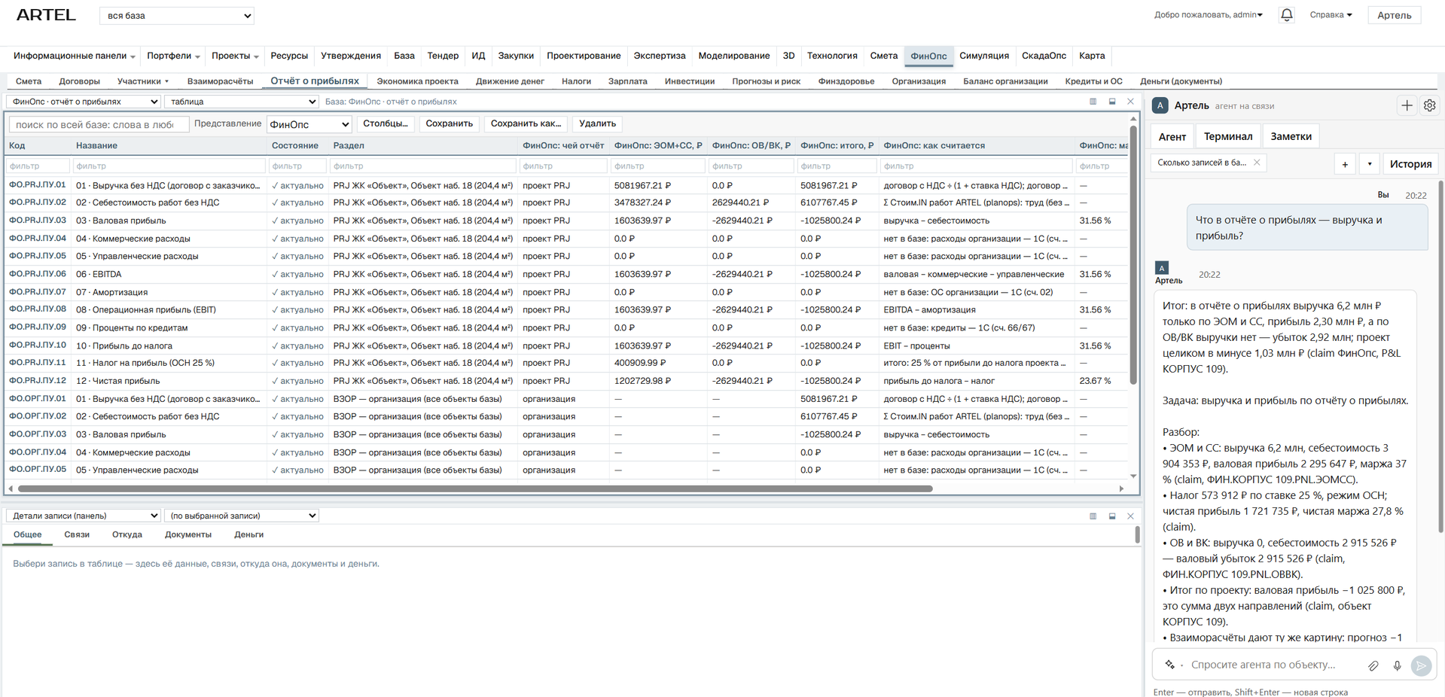Click the Удалить button
Image resolution: width=1445 pixels, height=697 pixels.
click(597, 123)
